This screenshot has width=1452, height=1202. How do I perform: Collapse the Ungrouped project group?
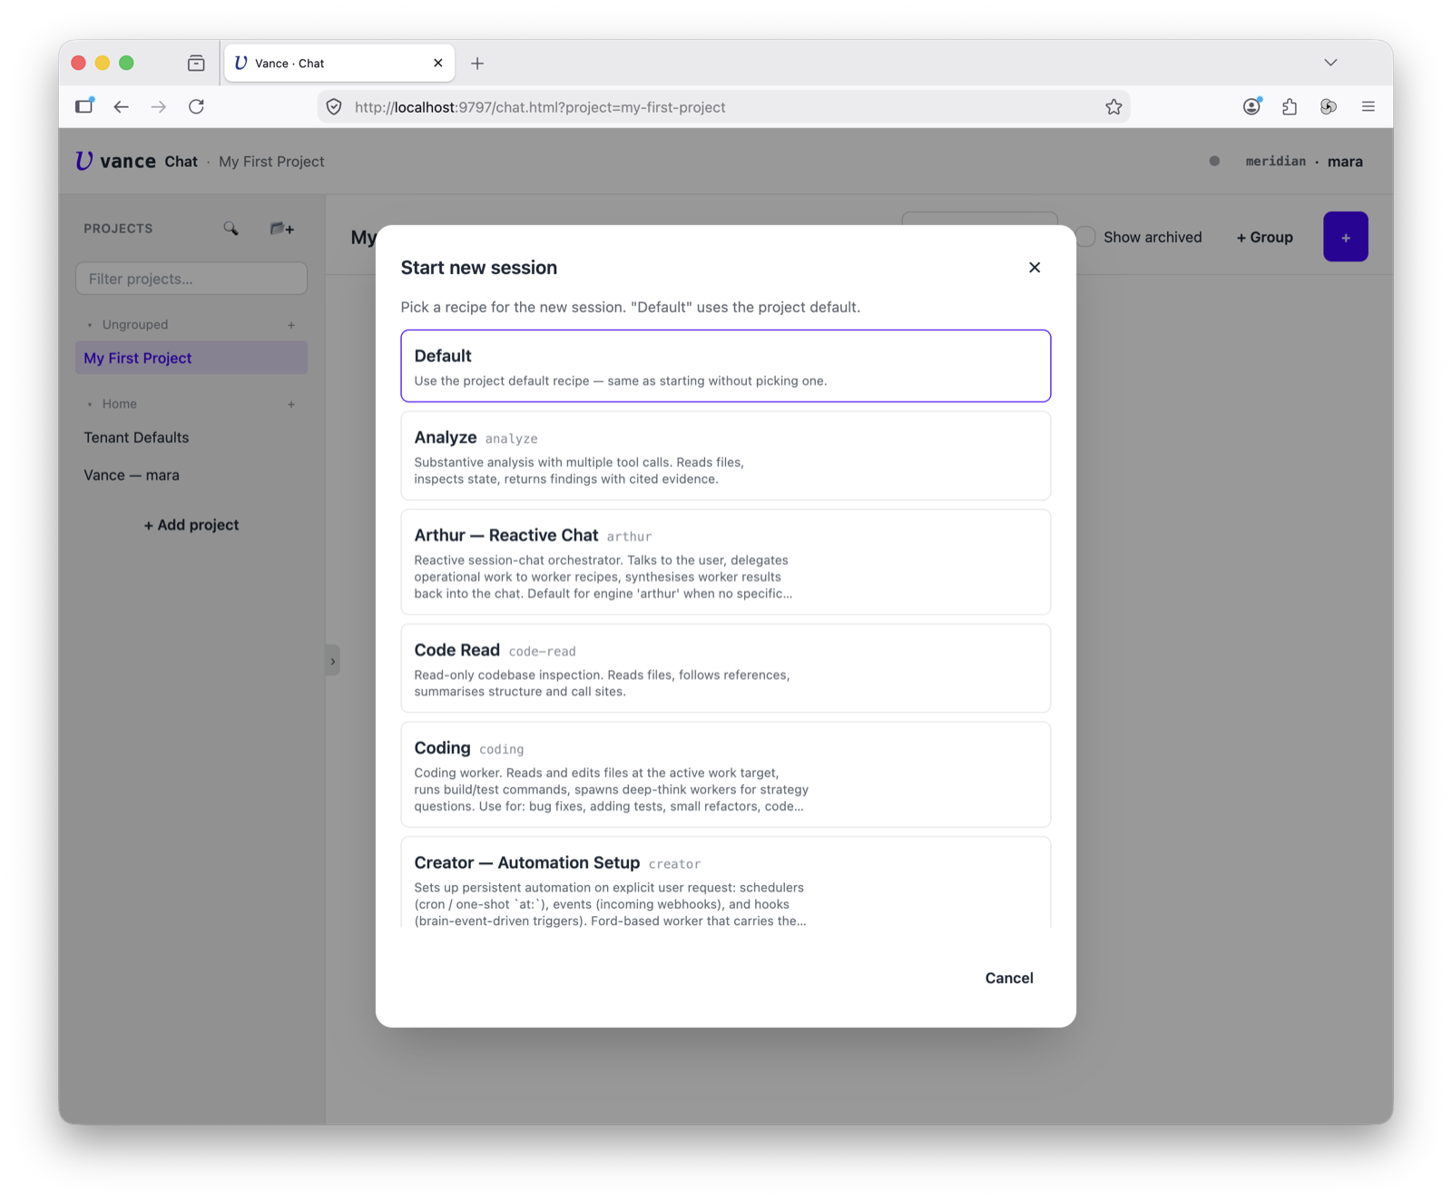pyautogui.click(x=90, y=325)
